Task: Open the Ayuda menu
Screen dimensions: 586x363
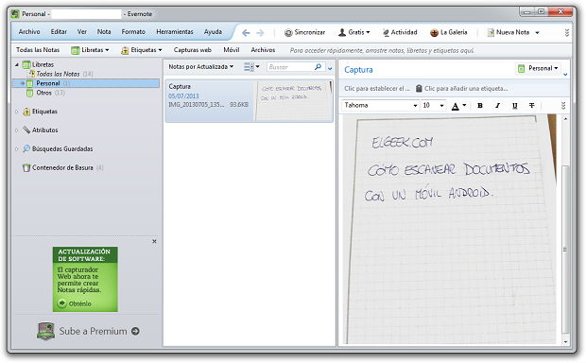Action: [x=213, y=32]
